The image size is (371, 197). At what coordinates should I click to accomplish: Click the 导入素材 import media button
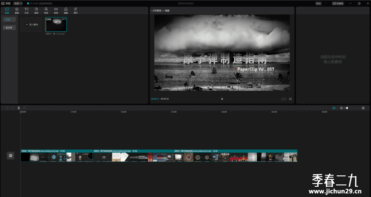pyautogui.click(x=31, y=24)
